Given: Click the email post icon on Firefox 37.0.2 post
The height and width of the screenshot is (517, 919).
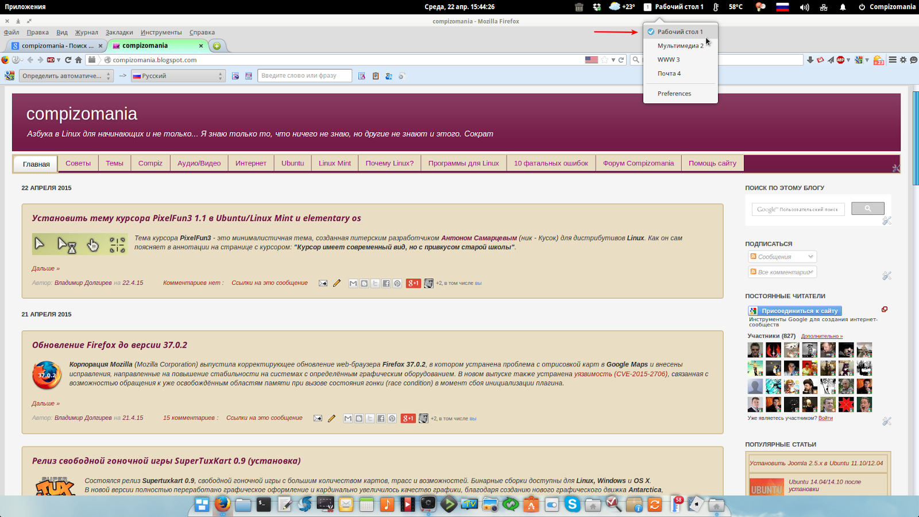Looking at the screenshot, I should [x=318, y=418].
